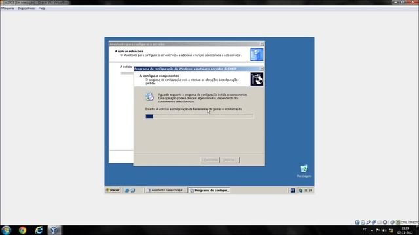Click the blue server wizard header icon
Screen dimensions: 419x235
(x=257, y=54)
